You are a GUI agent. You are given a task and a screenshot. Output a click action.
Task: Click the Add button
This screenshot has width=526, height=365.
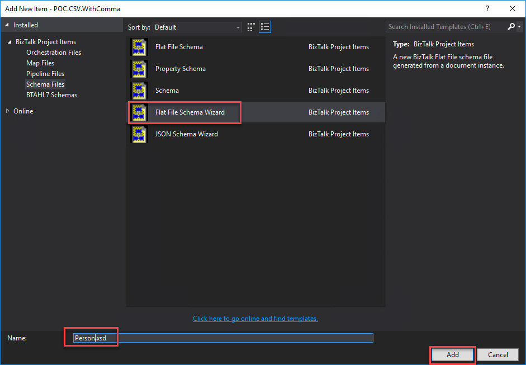(x=453, y=355)
